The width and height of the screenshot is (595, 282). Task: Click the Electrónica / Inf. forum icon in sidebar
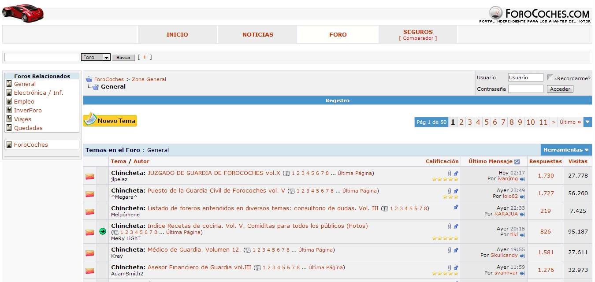9,93
